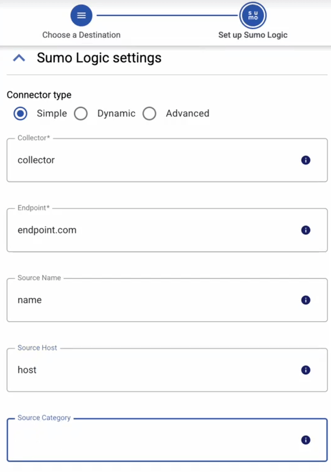Click the Sumo Logic step logo icon
The height and width of the screenshot is (472, 331).
(x=253, y=15)
